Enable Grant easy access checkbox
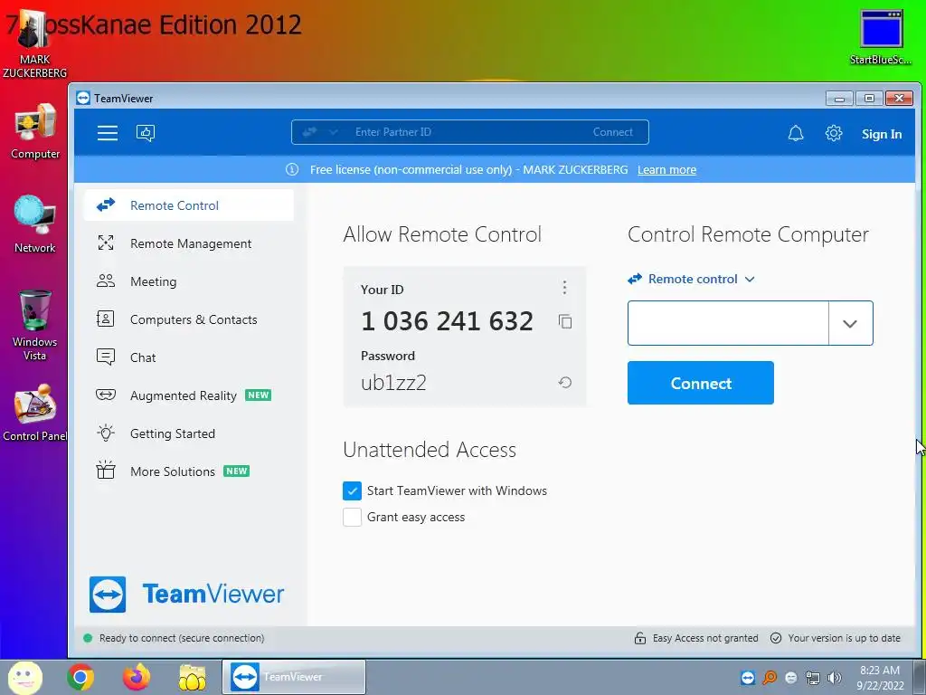Viewport: 926px width, 695px height. 352,517
